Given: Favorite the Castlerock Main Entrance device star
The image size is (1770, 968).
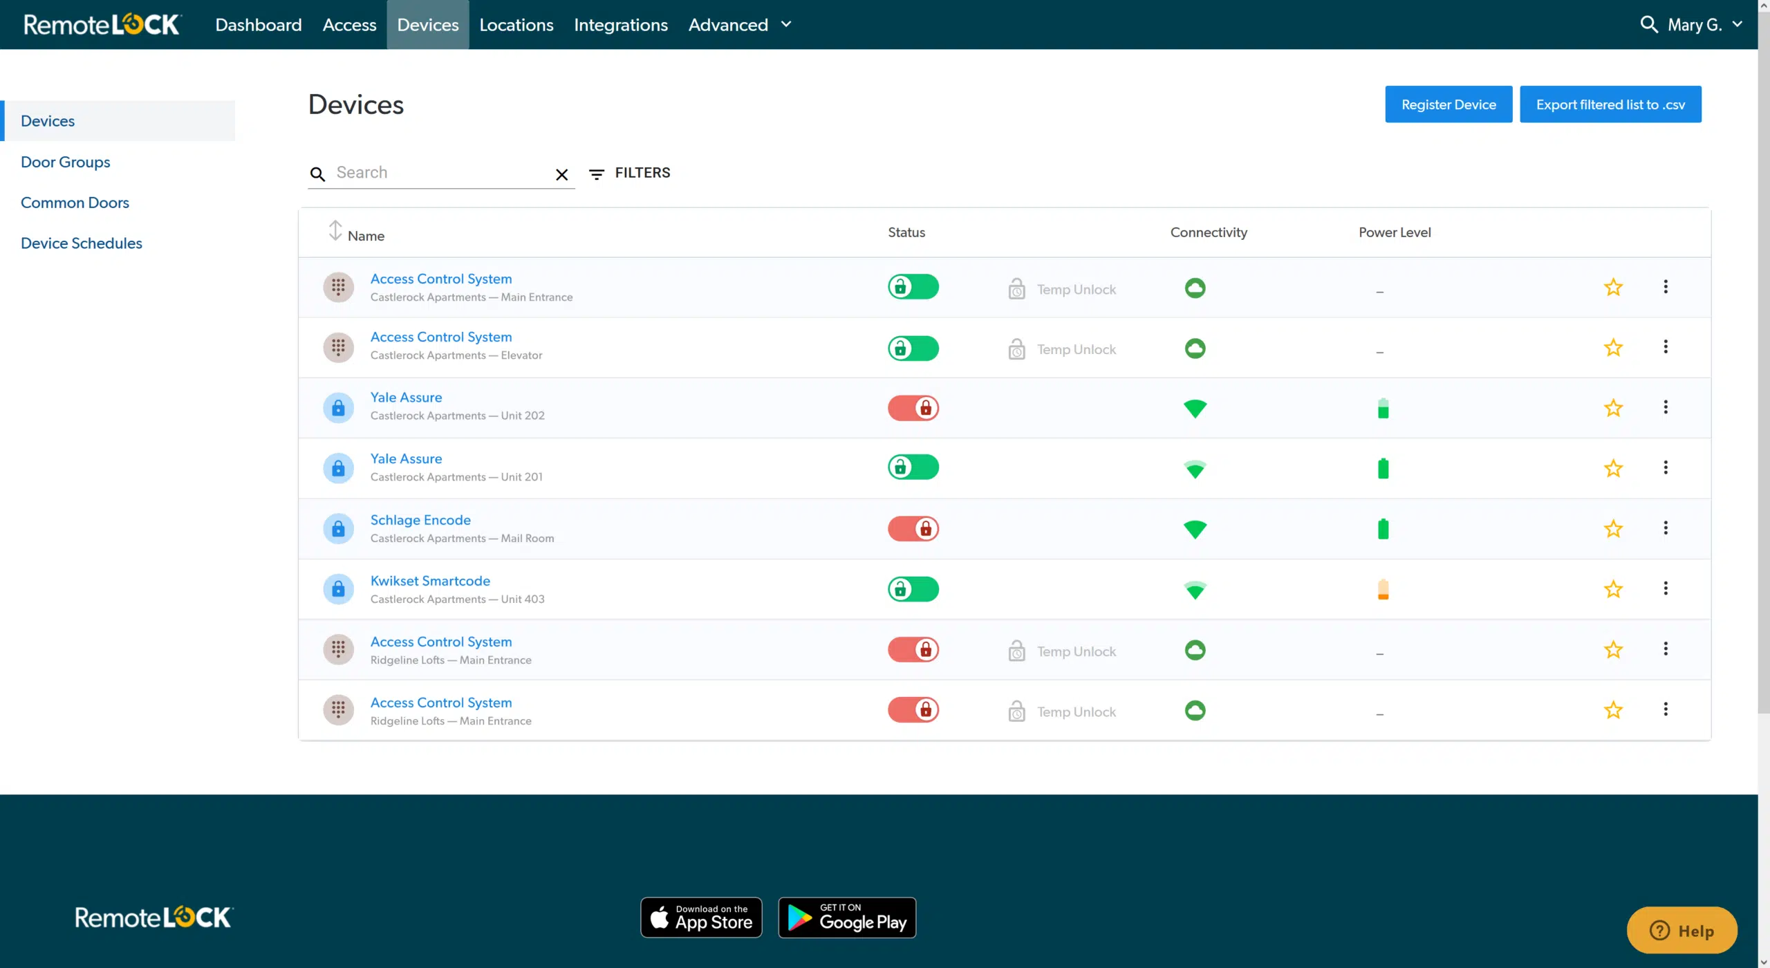Looking at the screenshot, I should 1613,287.
